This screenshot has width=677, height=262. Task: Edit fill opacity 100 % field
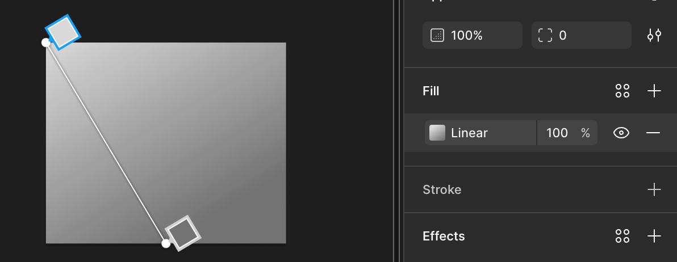(x=567, y=133)
